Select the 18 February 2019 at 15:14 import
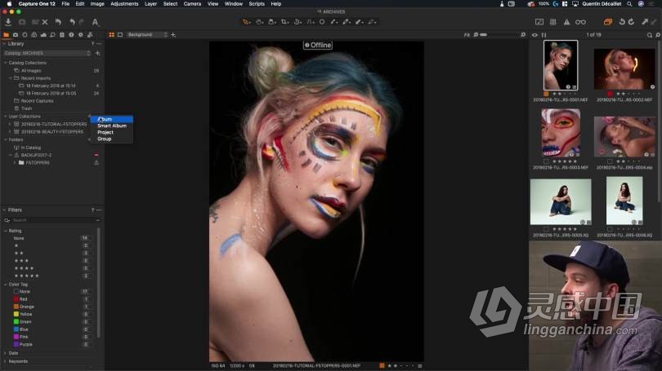The width and height of the screenshot is (662, 371). pyautogui.click(x=51, y=86)
